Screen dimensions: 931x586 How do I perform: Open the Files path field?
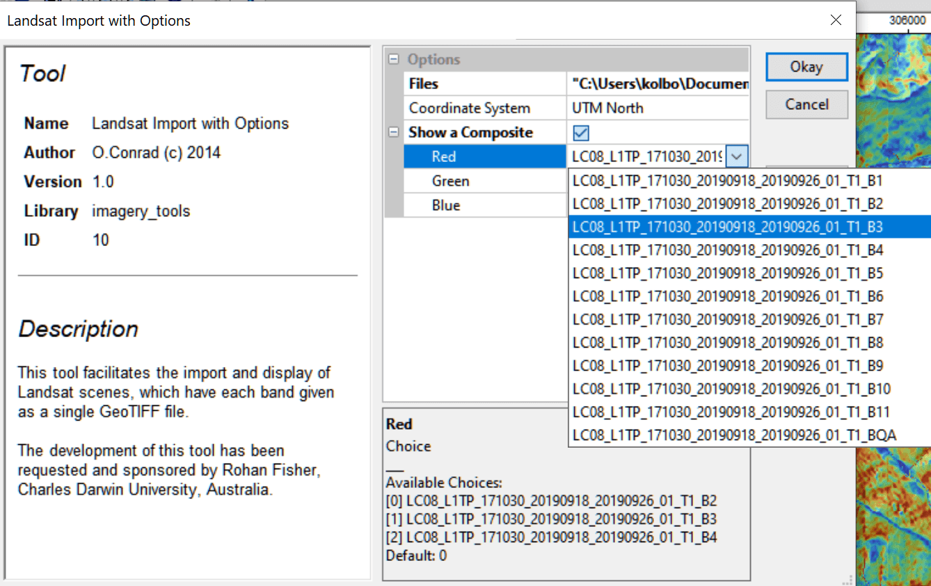(658, 84)
